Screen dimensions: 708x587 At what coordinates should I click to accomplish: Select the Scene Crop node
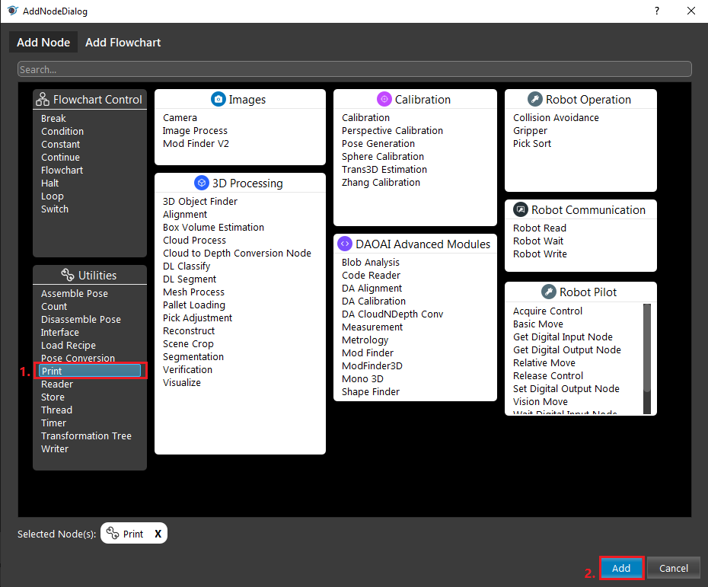pyautogui.click(x=188, y=343)
